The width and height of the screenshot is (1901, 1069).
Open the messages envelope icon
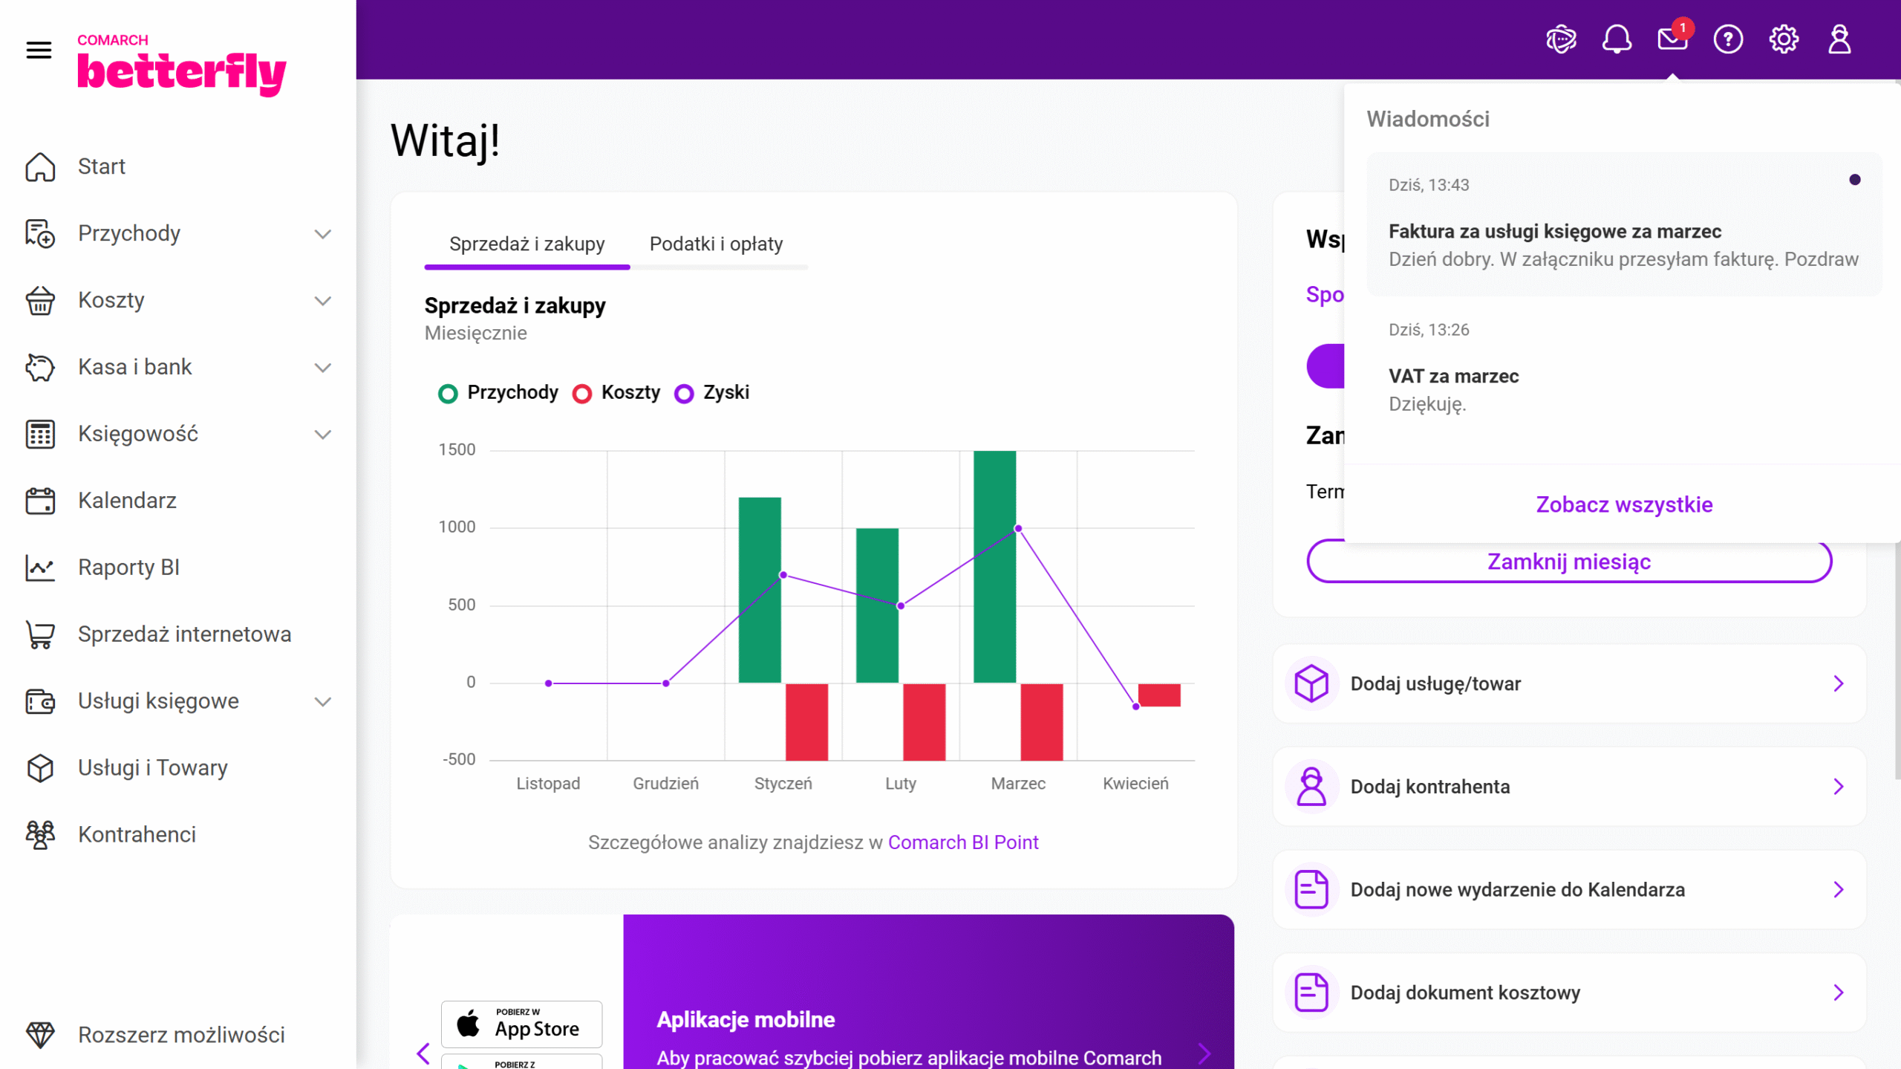(1672, 39)
